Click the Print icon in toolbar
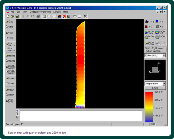 [38, 16]
